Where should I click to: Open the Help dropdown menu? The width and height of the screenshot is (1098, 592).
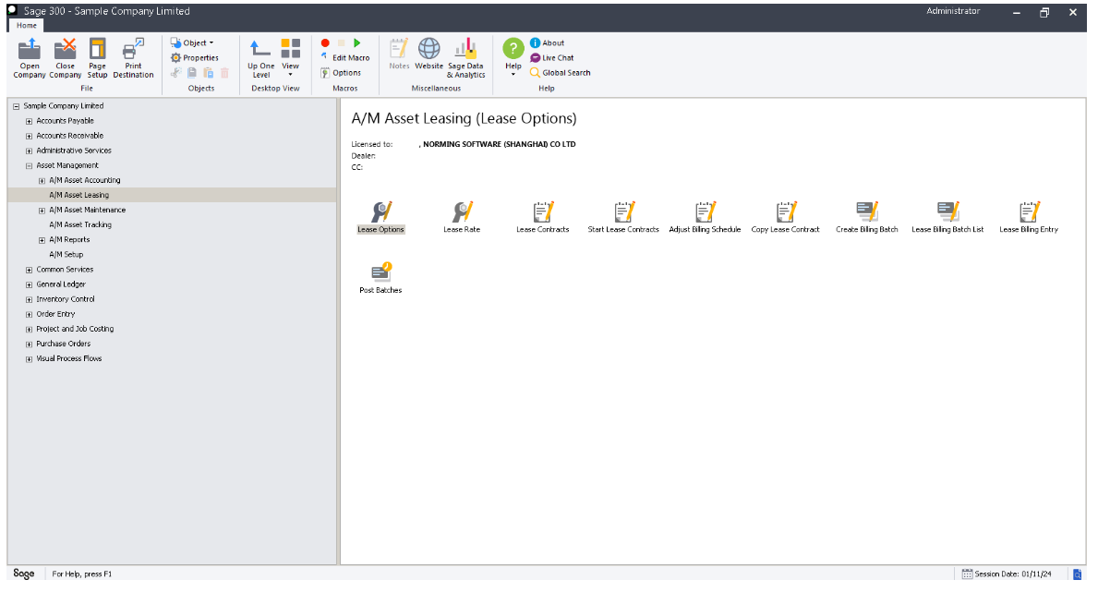point(513,58)
